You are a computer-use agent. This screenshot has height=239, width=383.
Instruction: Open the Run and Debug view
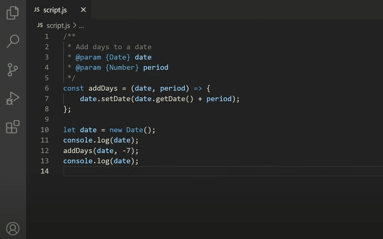click(13, 98)
